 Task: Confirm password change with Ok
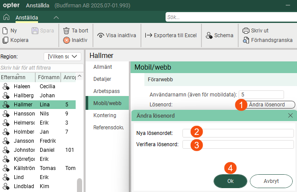[230, 181]
